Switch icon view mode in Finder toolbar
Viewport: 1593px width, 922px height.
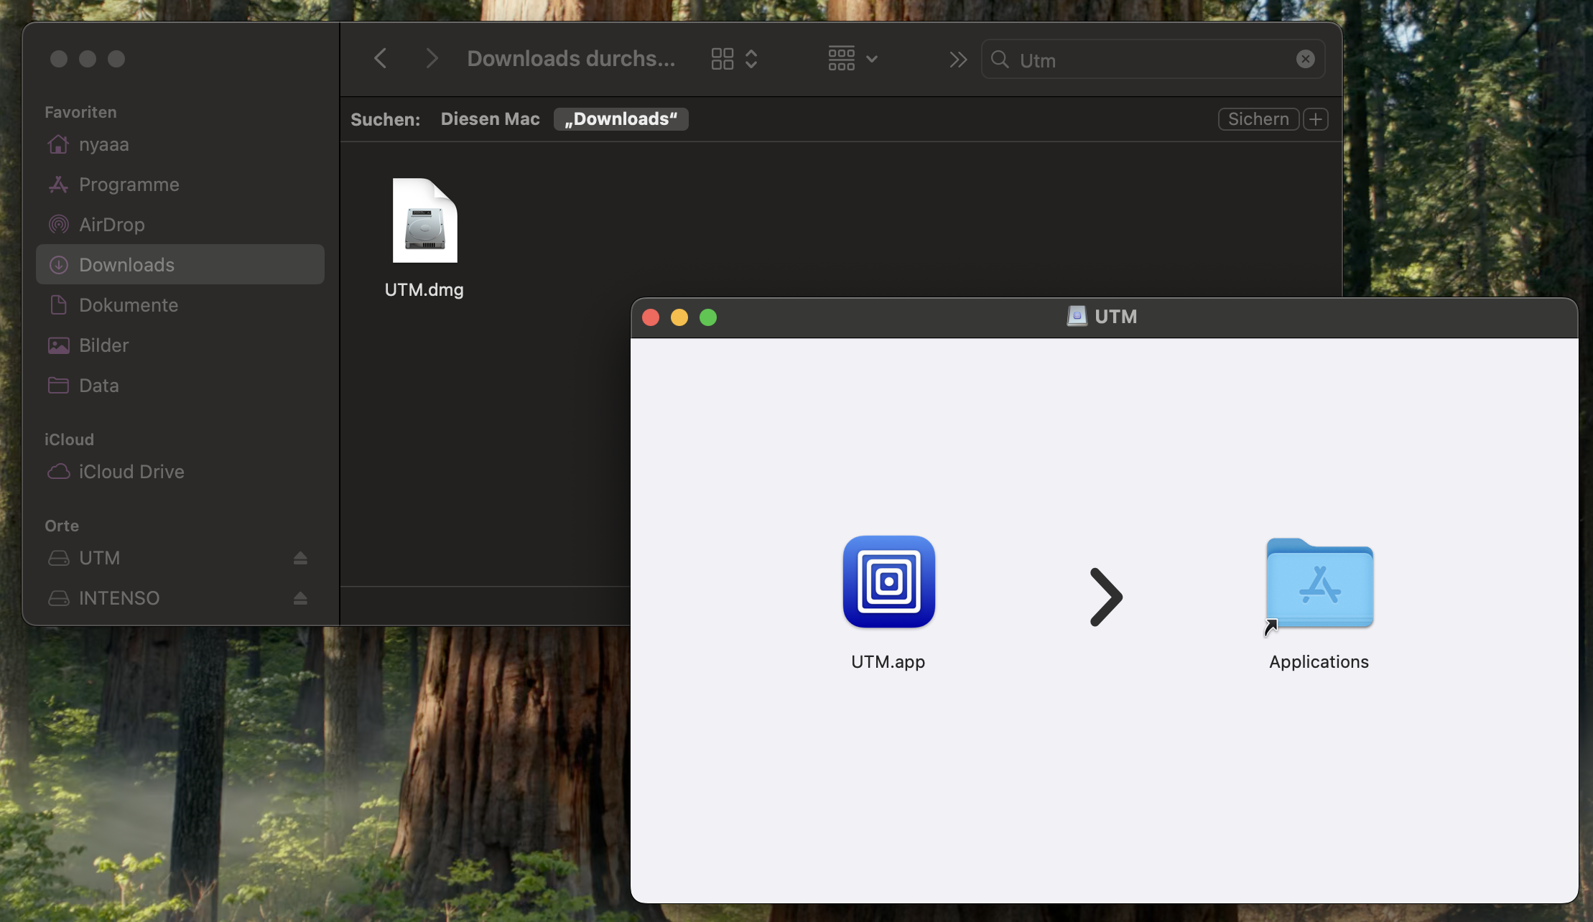point(734,59)
